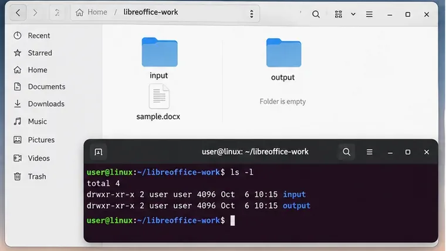Viewport: 446px width, 251px height.
Task: Open file manager hamburger menu
Action: coord(369,14)
